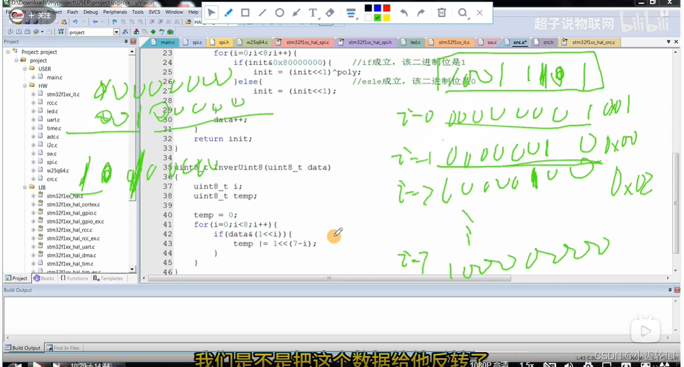Select the text T annotation tool
The width and height of the screenshot is (684, 367).
pyautogui.click(x=313, y=13)
